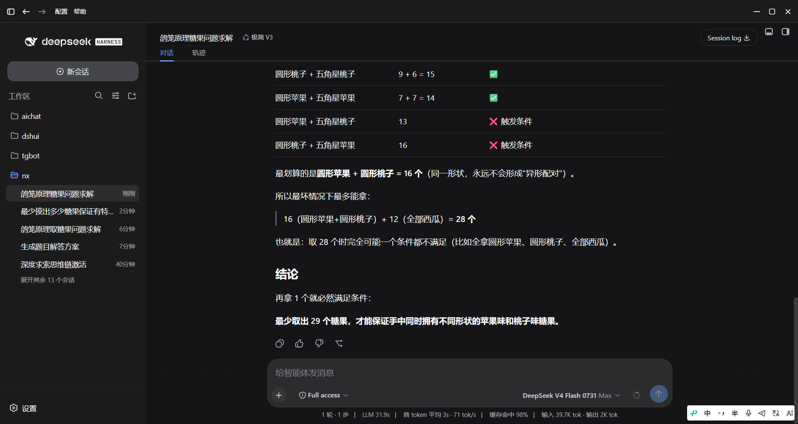Switch to the 轨迹 tab

pos(199,53)
